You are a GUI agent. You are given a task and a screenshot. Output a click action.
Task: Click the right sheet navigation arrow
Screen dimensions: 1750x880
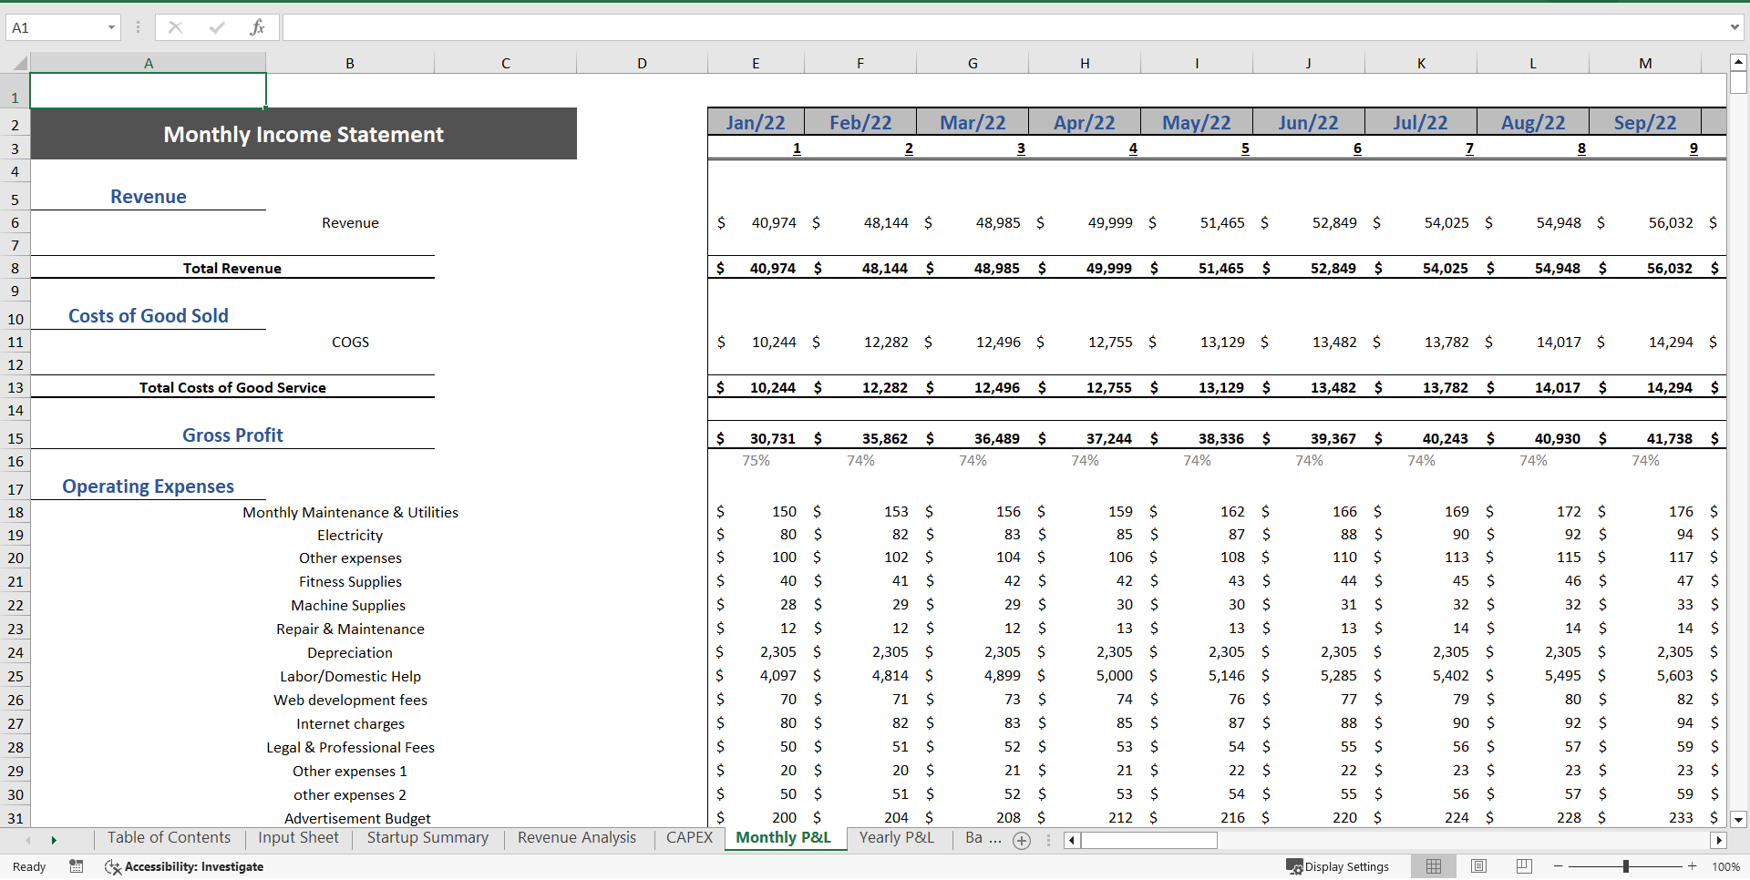[x=55, y=841]
